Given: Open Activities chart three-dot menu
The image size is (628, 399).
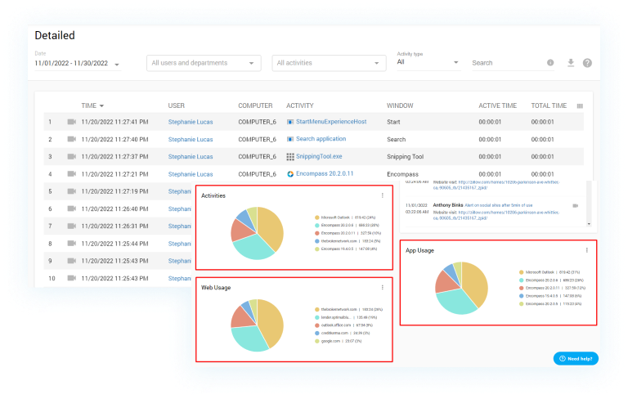Looking at the screenshot, I should (x=382, y=195).
